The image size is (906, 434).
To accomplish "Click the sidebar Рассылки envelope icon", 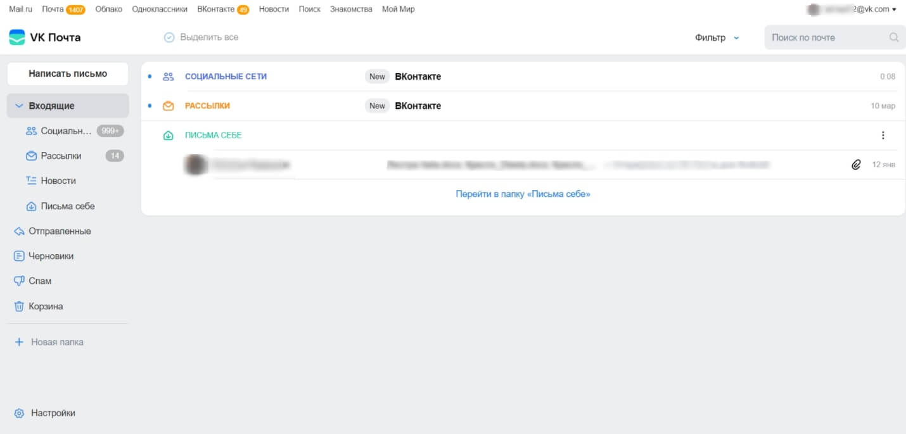I will (x=31, y=156).
